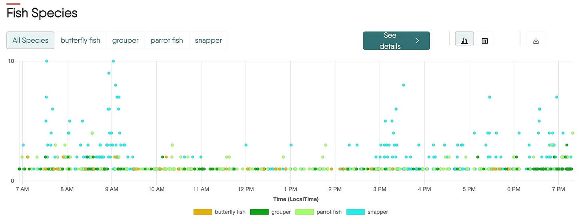Click the Fish Species heading
Image resolution: width=582 pixels, height=223 pixels.
tap(42, 13)
